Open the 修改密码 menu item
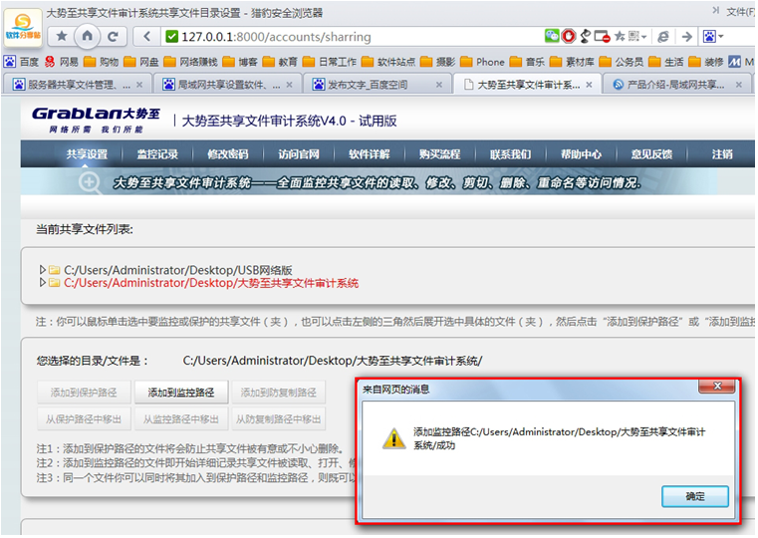Viewport: 758px width, 538px height. 227,154
